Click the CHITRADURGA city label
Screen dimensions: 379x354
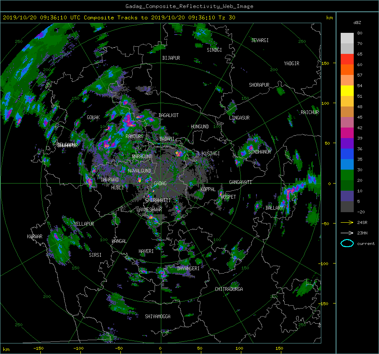229,289
